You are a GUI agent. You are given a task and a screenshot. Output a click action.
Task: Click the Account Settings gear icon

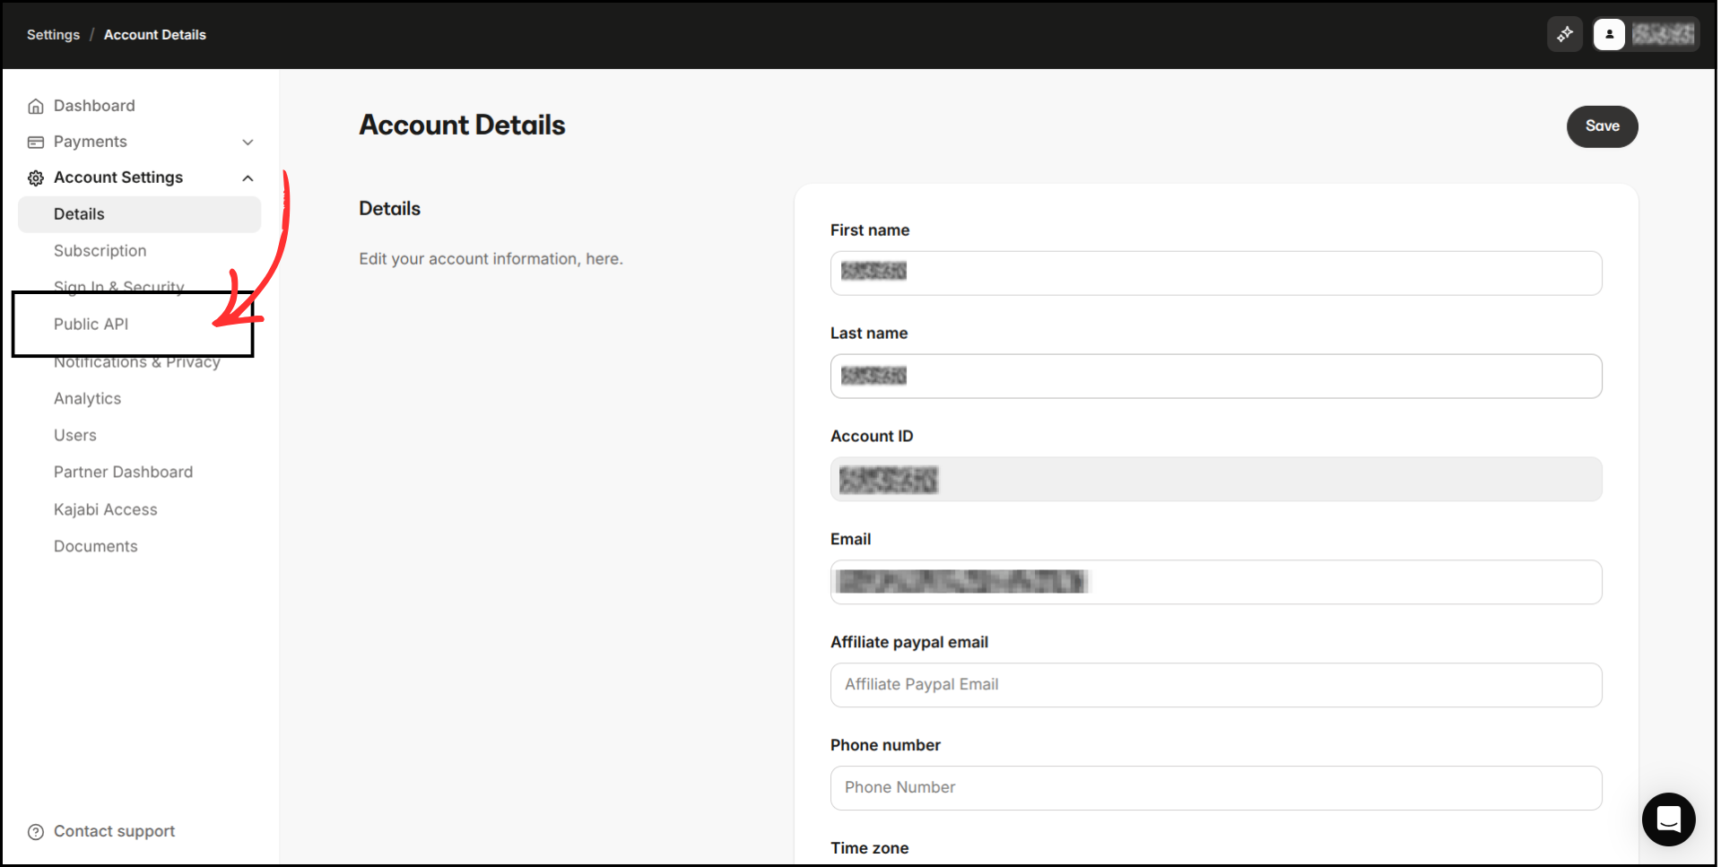(x=35, y=177)
